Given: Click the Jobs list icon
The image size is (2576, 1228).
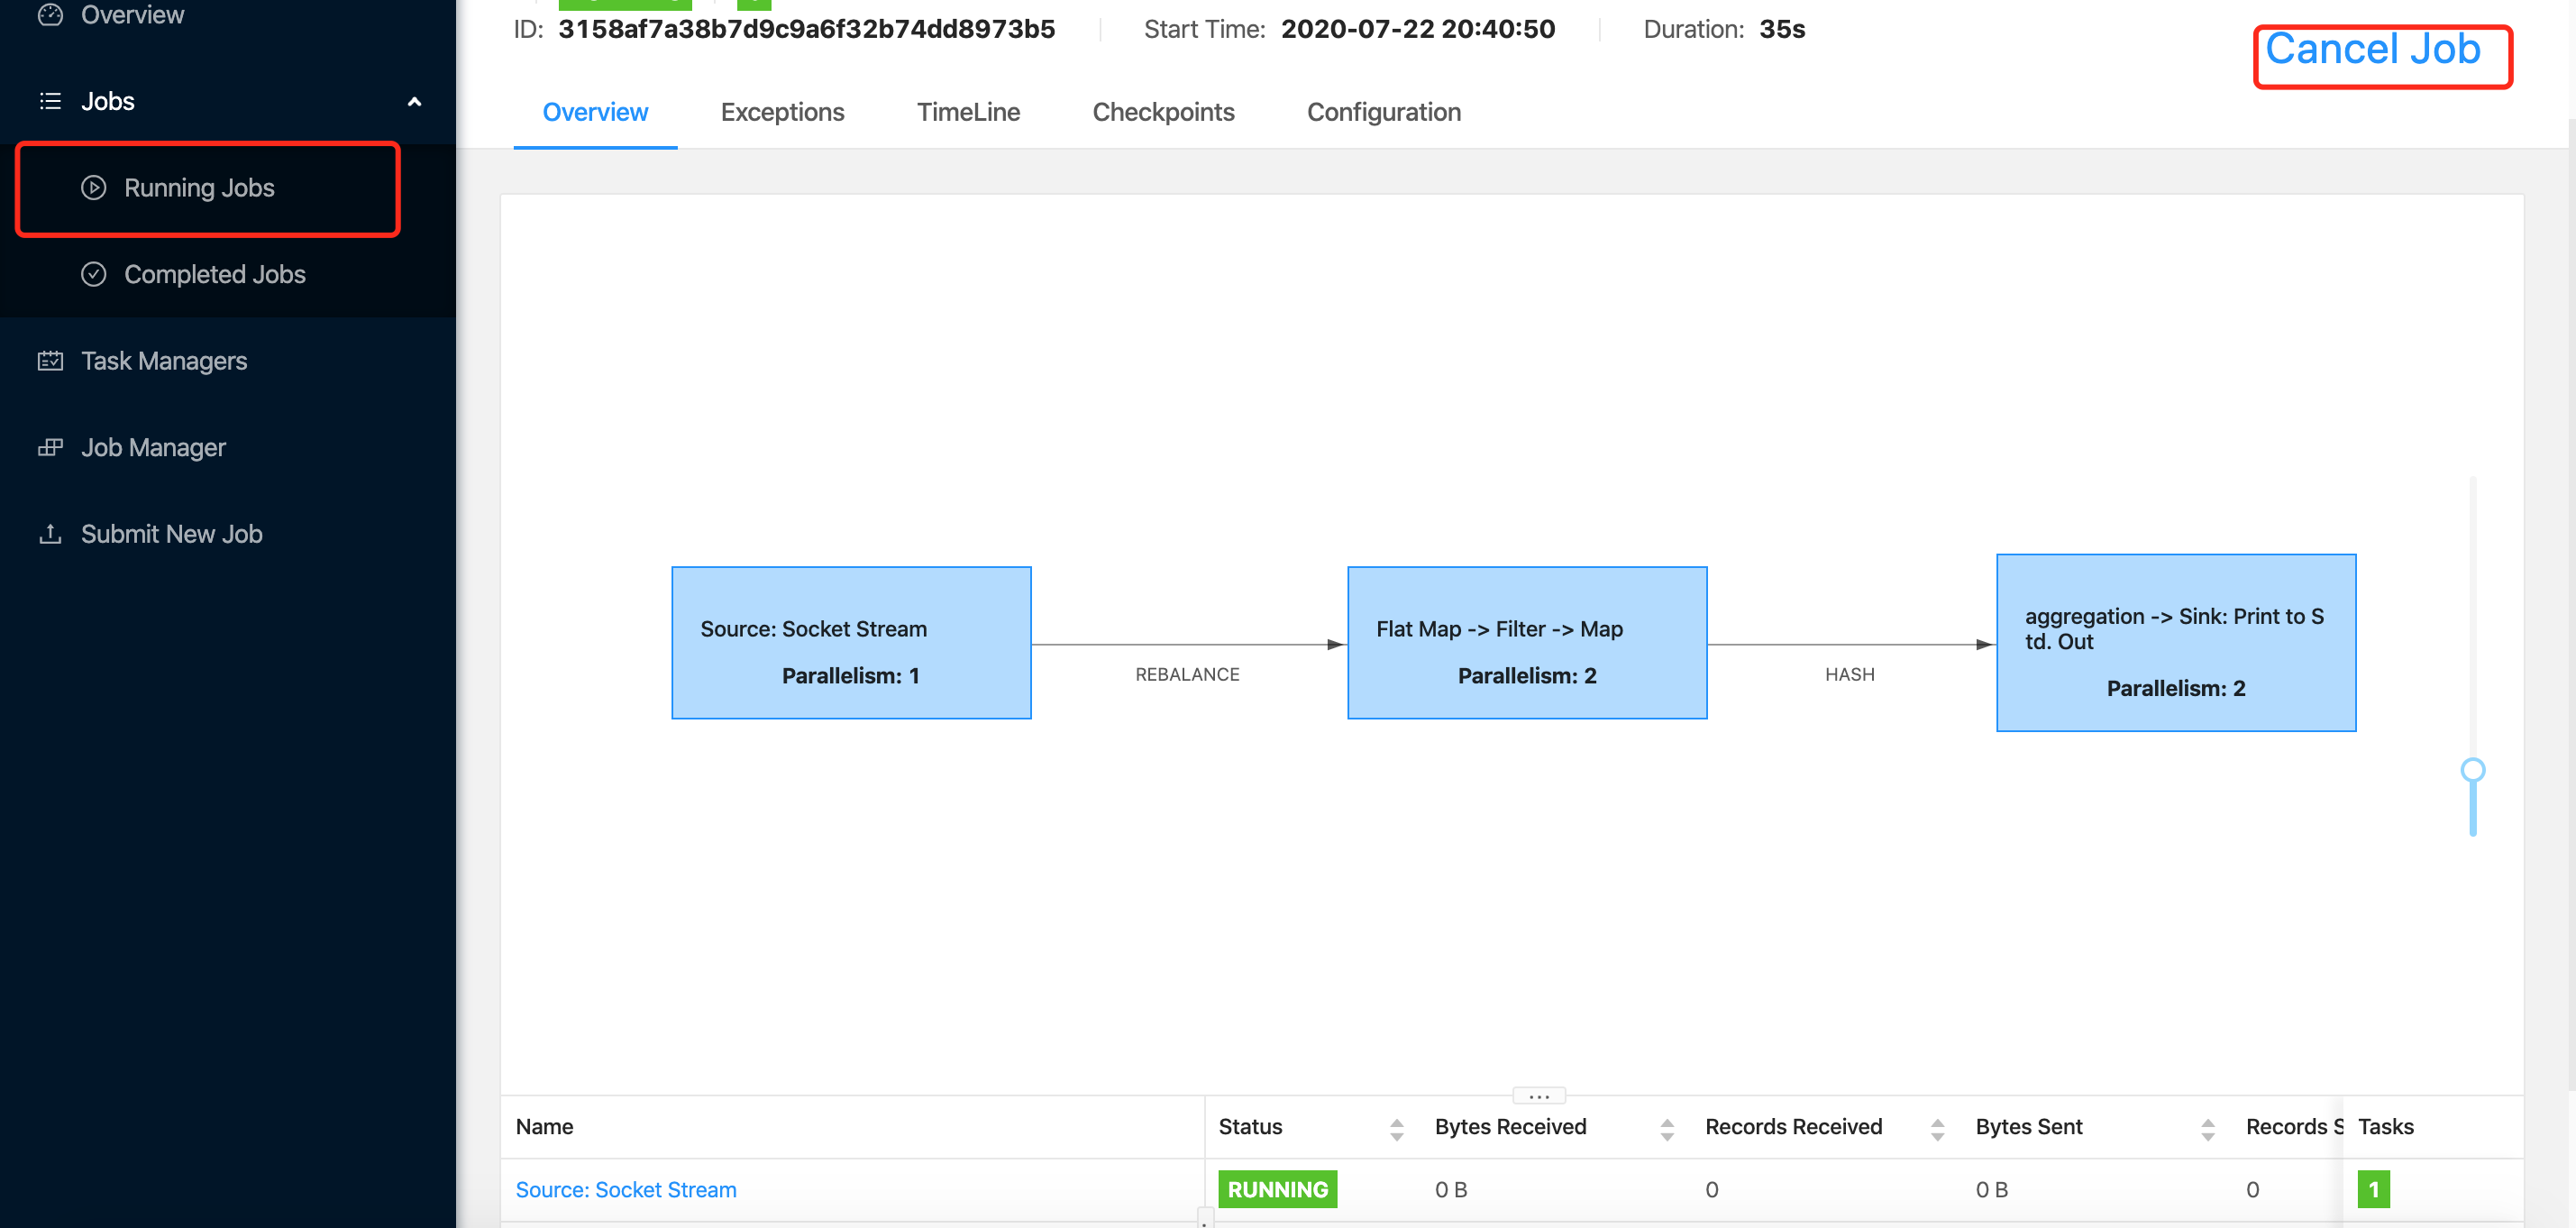Looking at the screenshot, I should [x=50, y=101].
